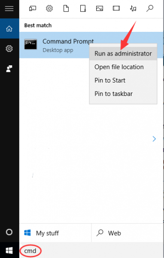Filter results by Documents page icon
This screenshot has height=258, width=164.
pos(66,8)
